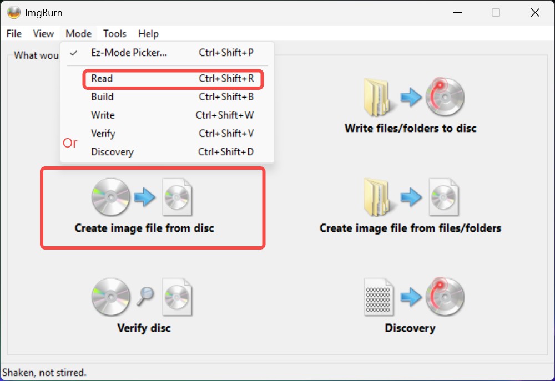Screen dimensions: 555x381
Task: Open the Tools menu
Action: [114, 34]
